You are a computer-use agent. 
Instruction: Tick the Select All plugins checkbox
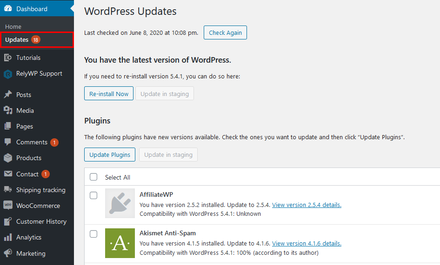click(x=93, y=177)
